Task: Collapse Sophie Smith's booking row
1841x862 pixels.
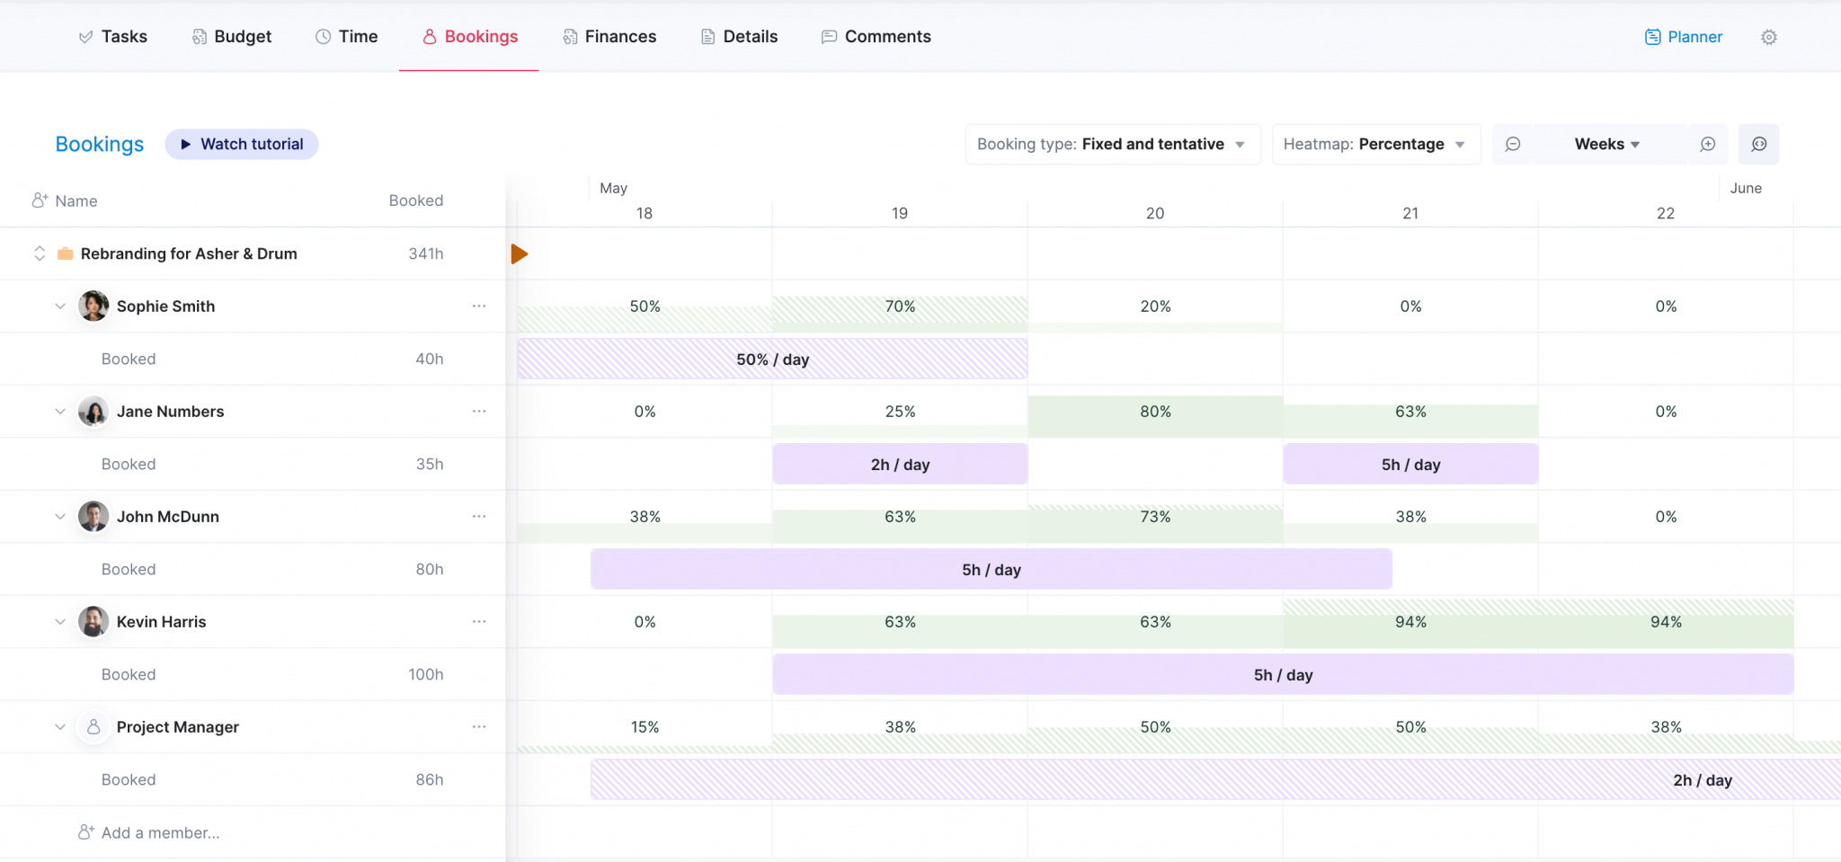Action: pyautogui.click(x=59, y=306)
